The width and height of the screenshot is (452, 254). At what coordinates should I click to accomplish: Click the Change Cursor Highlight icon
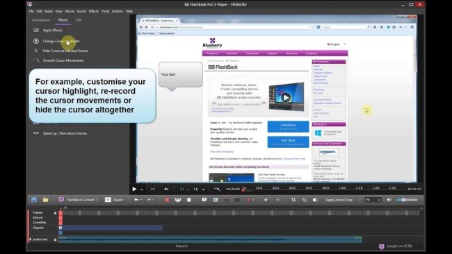(x=36, y=41)
